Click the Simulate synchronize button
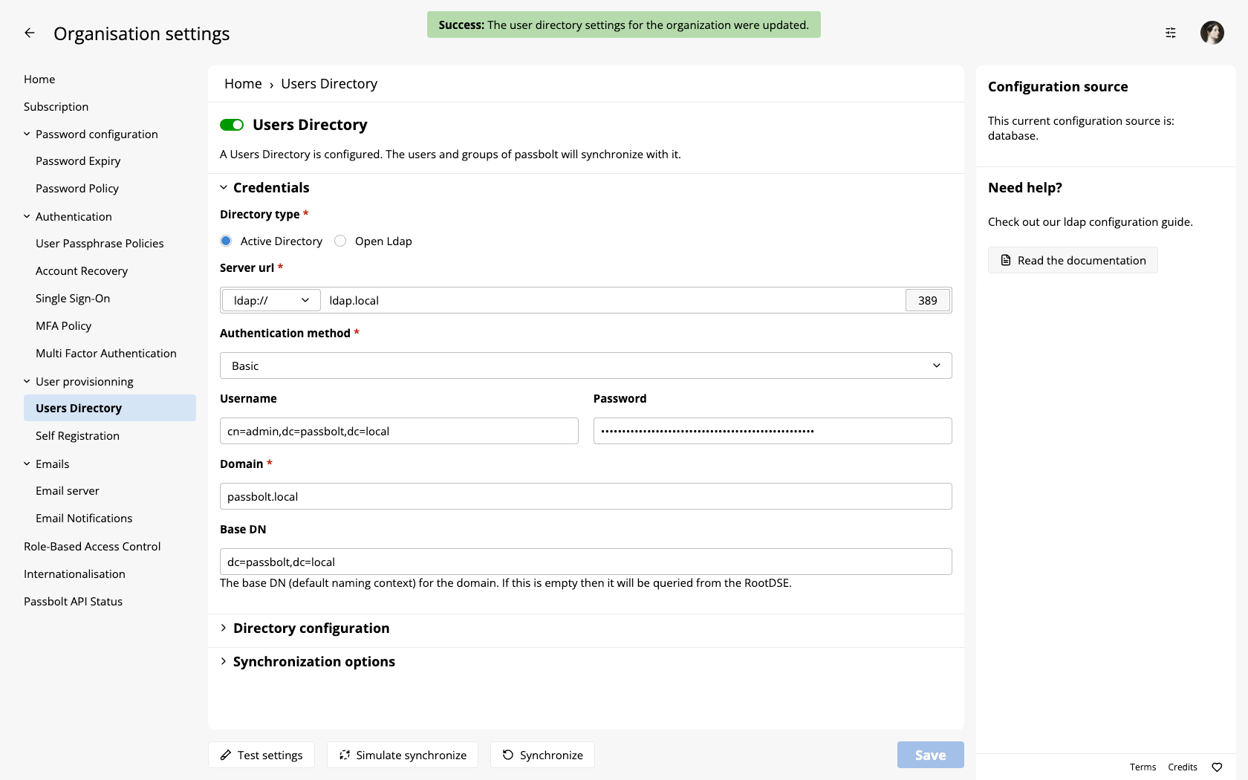The width and height of the screenshot is (1248, 780). pyautogui.click(x=403, y=755)
